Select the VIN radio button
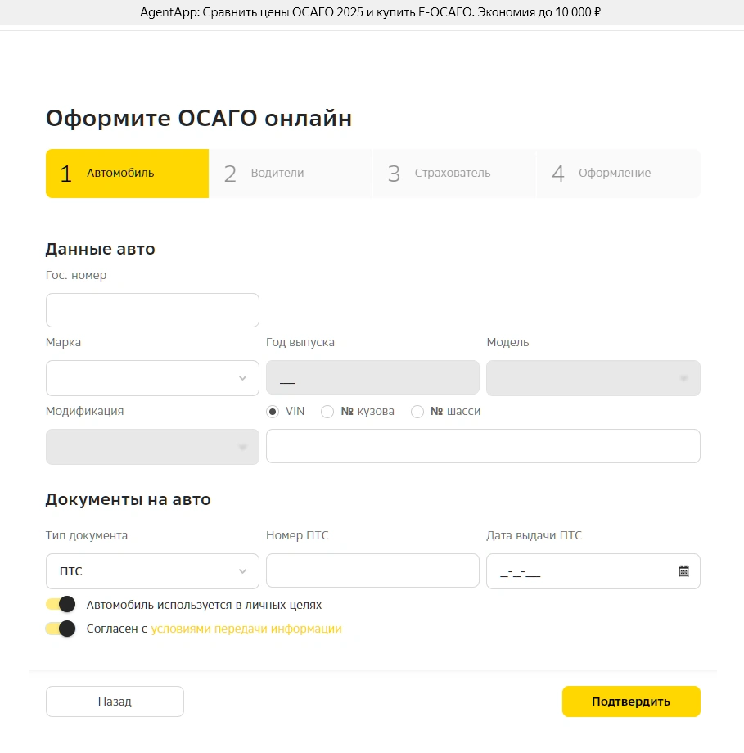Image resolution: width=744 pixels, height=753 pixels. (x=273, y=412)
